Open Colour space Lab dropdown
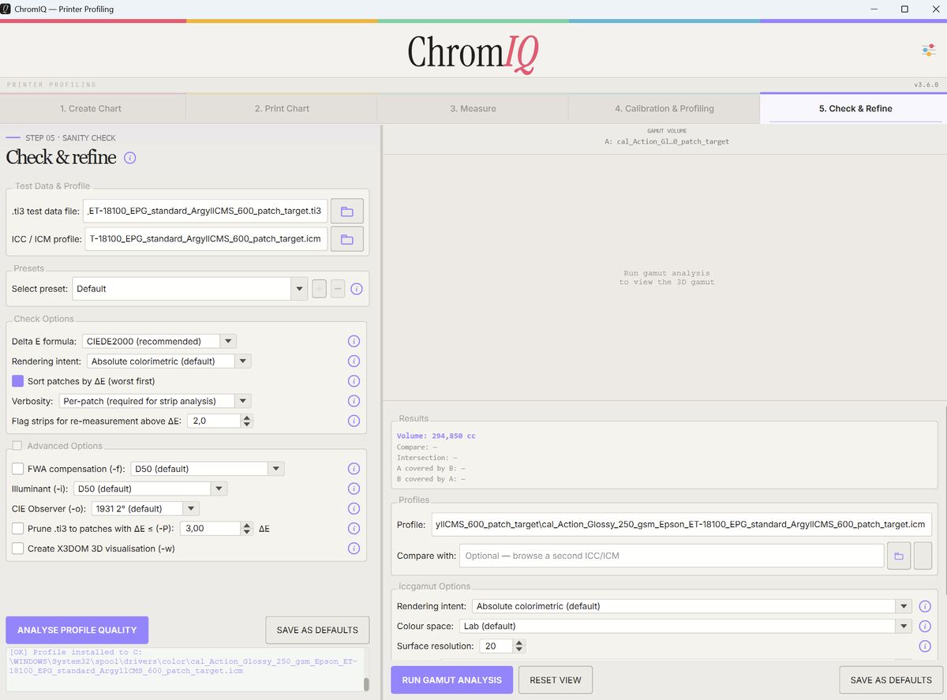The width and height of the screenshot is (947, 700). 686,626
